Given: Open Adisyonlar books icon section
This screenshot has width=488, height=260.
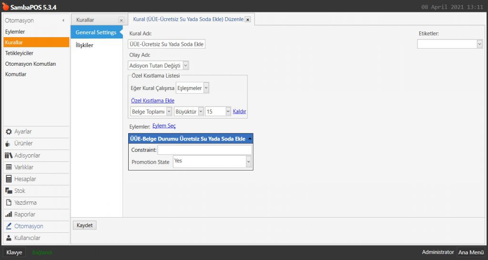Looking at the screenshot, I should 9,156.
